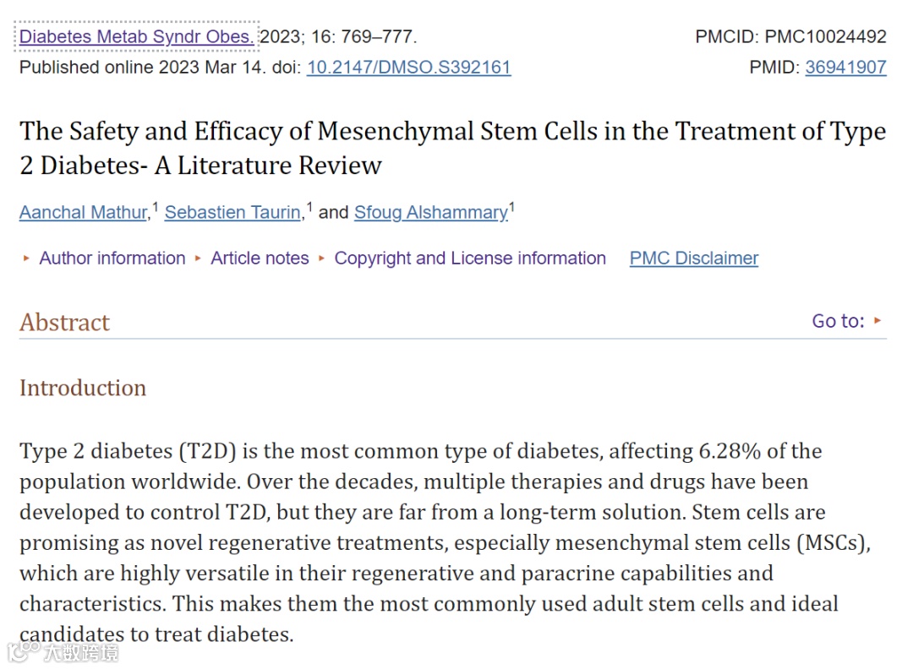Click author name Aanchal Mathur

tap(83, 213)
